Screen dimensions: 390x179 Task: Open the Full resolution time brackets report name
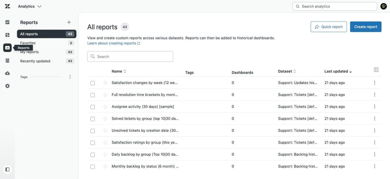pyautogui.click(x=145, y=95)
